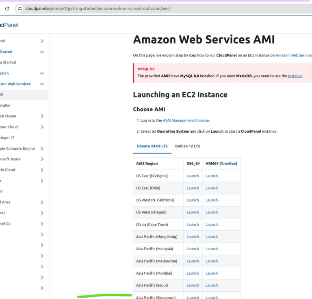Follow the Installer link in MySQL notice
Image resolution: width=312 pixels, height=299 pixels.
point(295,76)
